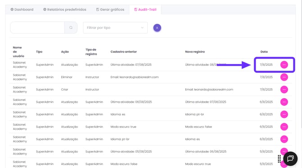302x168 pixels.
Task: Open options for Modo escuro: true to false row
Action: [x=284, y=127]
